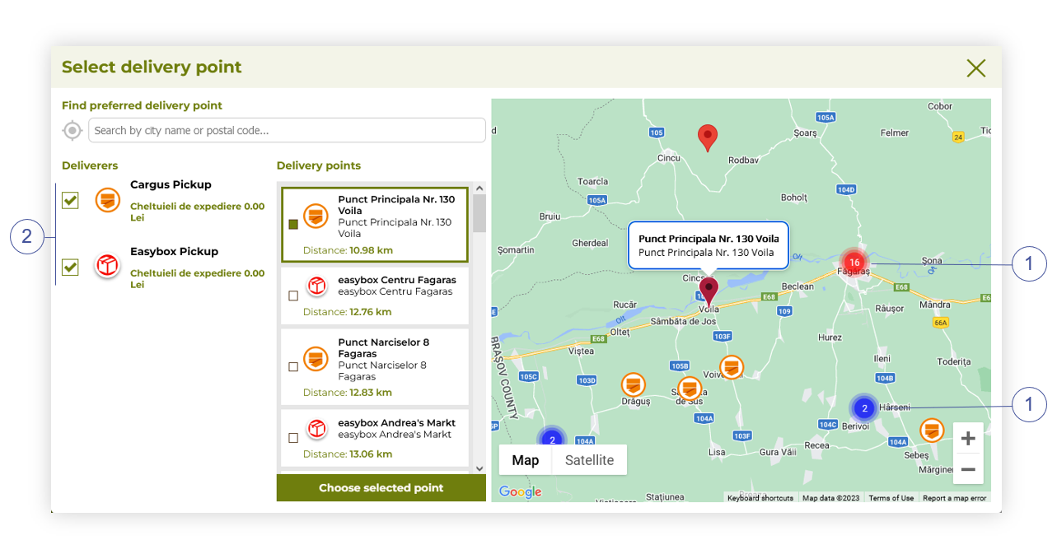Click the delivery list scroll-up arrow
Screen dimensions: 1057x554
479,189
